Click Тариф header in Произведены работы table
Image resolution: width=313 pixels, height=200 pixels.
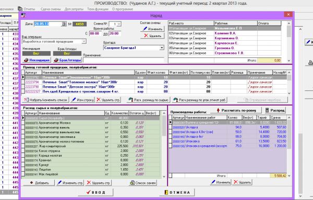point(263,117)
